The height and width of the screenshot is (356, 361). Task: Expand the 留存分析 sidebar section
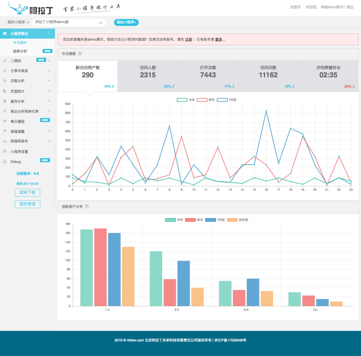[x=27, y=101]
